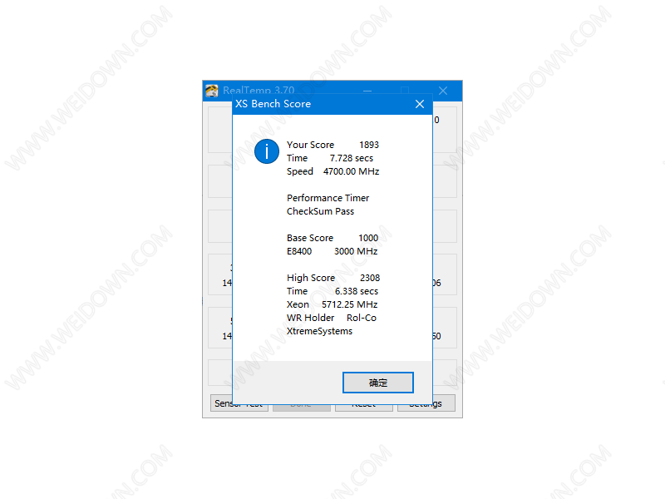Click the 'Time 6.338 secs' line
The width and height of the screenshot is (665, 499).
click(x=332, y=291)
